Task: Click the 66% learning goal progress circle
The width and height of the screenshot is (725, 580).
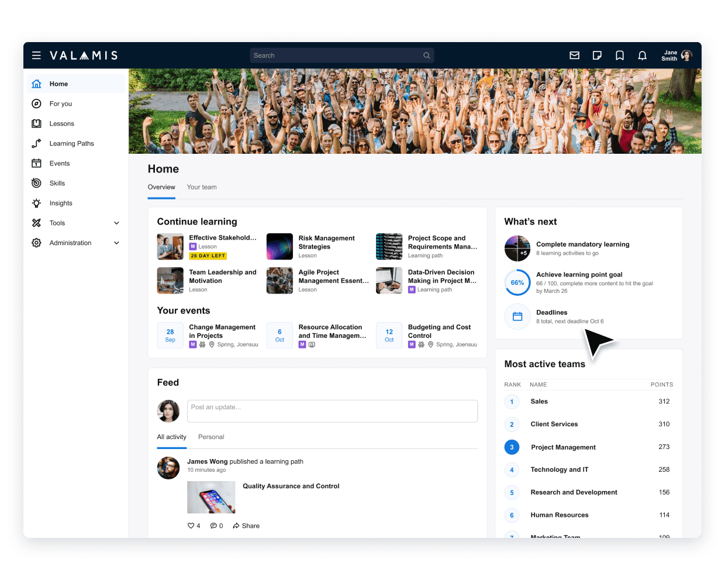Action: [517, 282]
